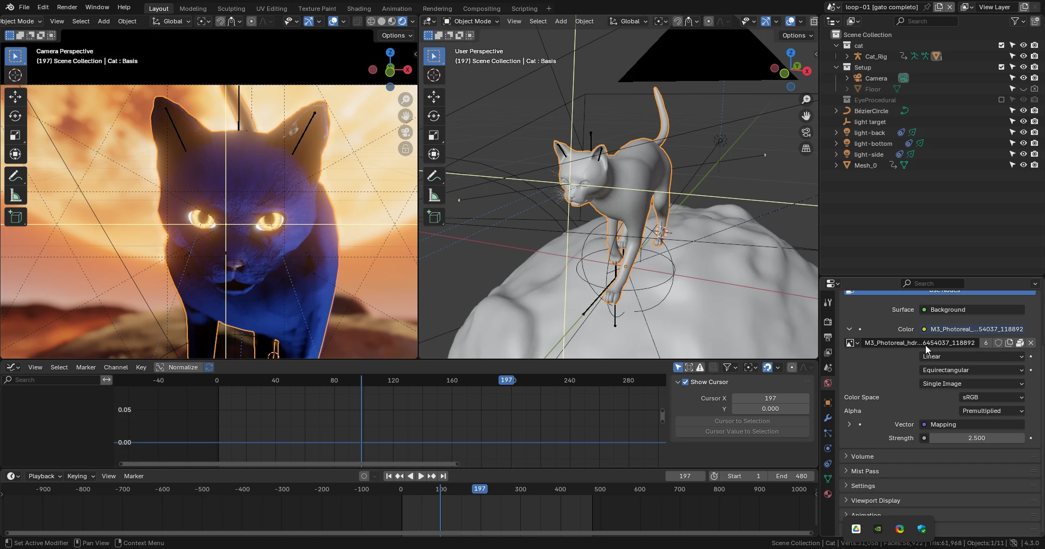Open the Single Image source dropdown
Screen dimensions: 1045x549
(972, 384)
